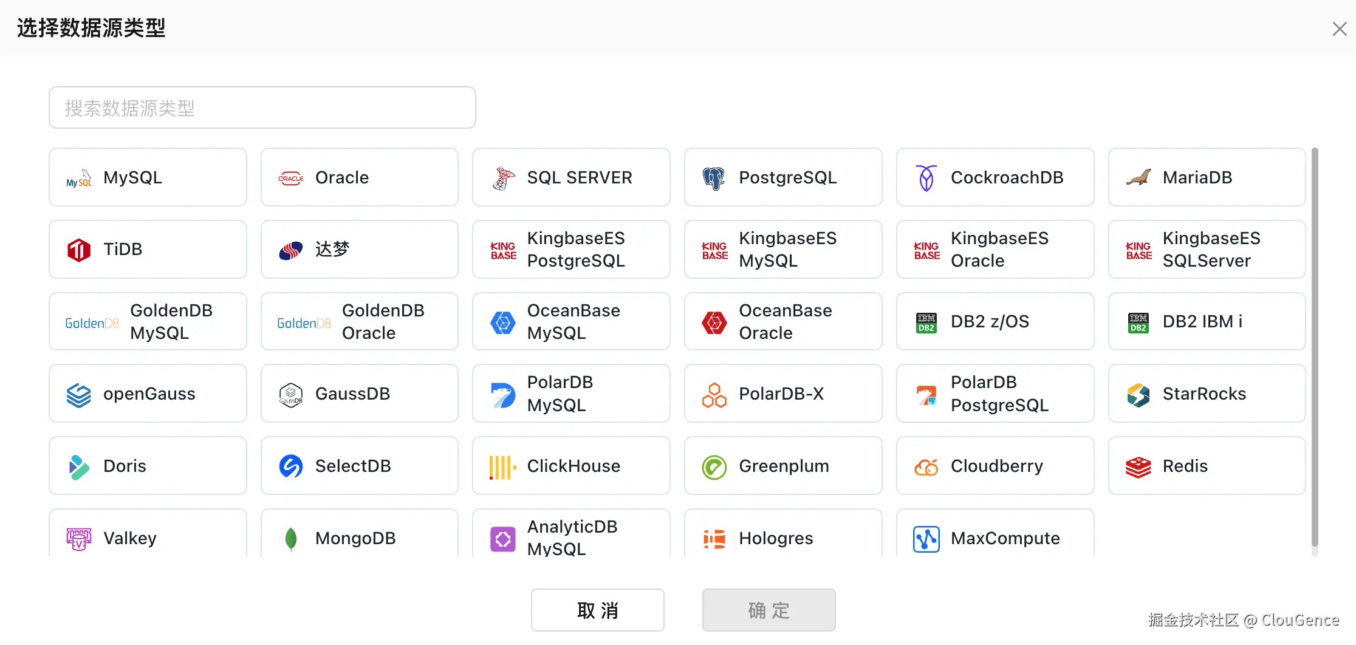The width and height of the screenshot is (1356, 645).
Task: Choose the KingbaseES PostgreSQL option
Action: coord(571,250)
